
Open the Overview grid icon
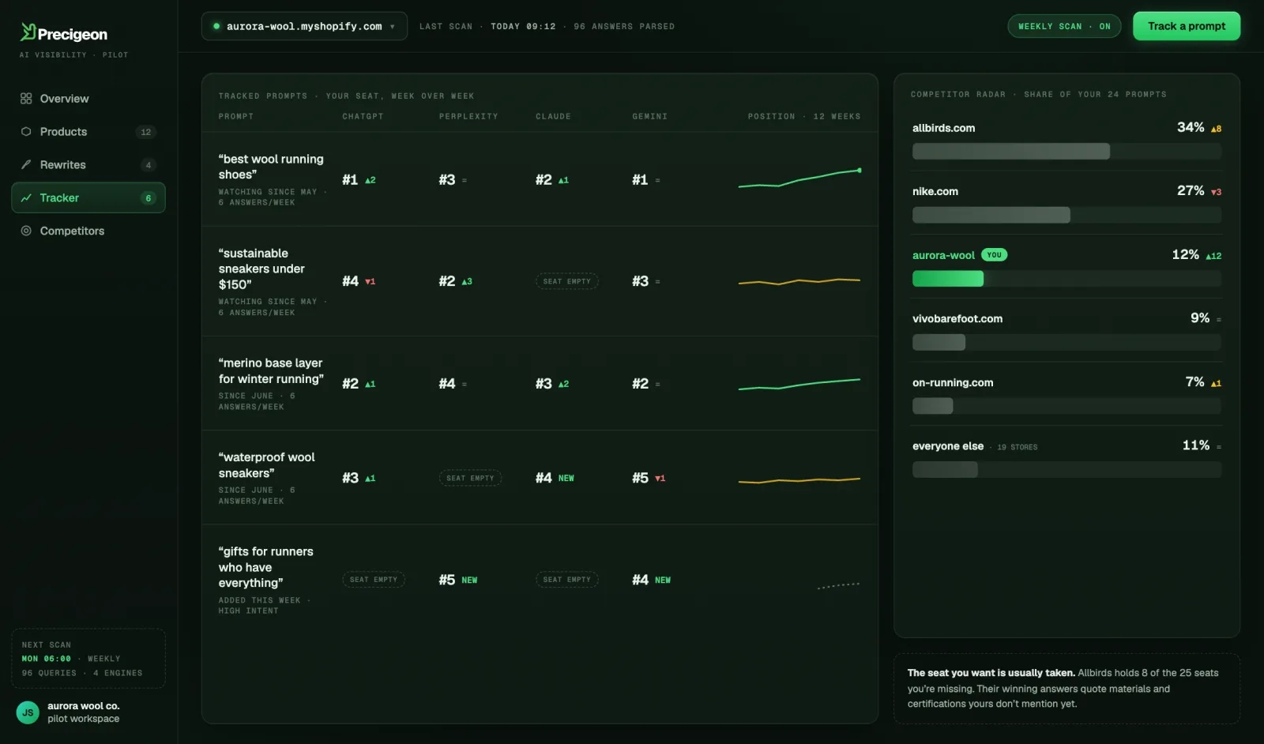click(x=26, y=99)
